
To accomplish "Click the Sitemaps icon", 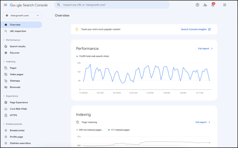I will (6, 81).
